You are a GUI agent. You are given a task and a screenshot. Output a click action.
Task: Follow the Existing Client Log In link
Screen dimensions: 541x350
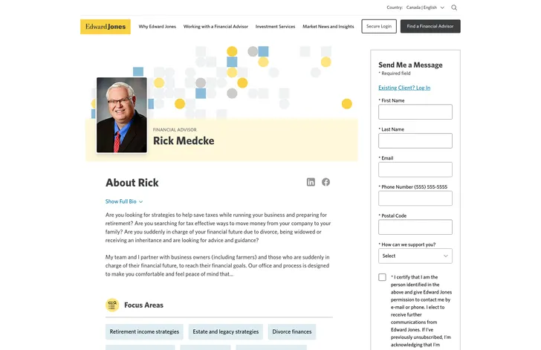404,88
